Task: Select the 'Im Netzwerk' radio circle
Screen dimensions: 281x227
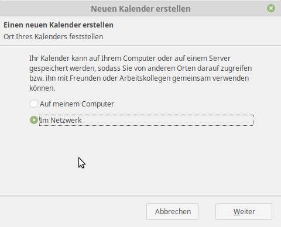Action: (x=34, y=120)
